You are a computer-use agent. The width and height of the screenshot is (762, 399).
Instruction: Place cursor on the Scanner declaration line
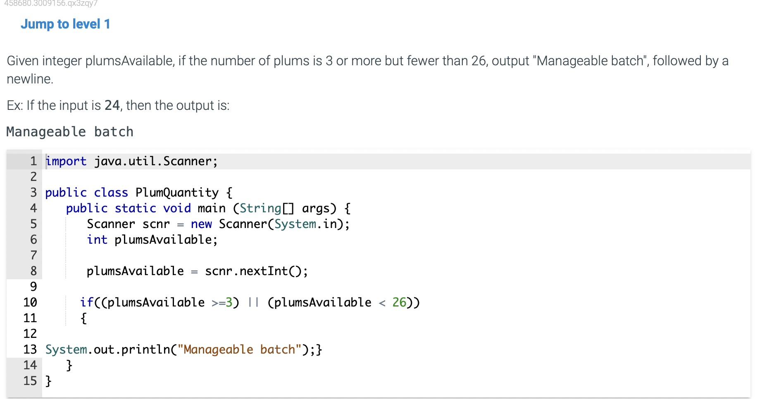[x=218, y=224]
